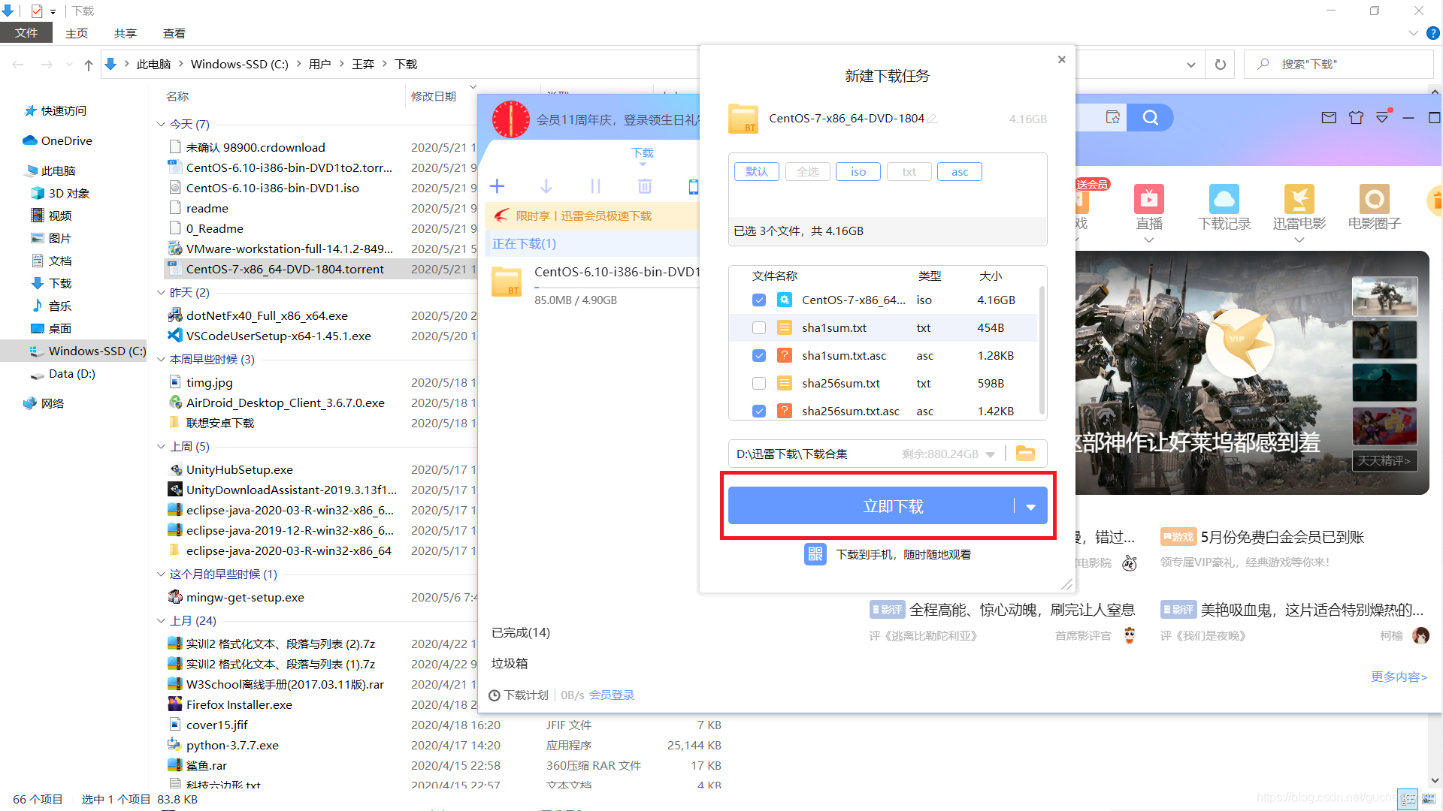This screenshot has height=811, width=1443.
Task: Click the red clock anniversary icon
Action: click(x=511, y=119)
